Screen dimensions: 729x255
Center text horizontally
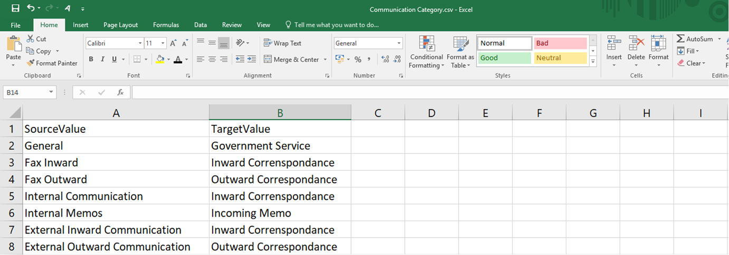pyautogui.click(x=212, y=60)
